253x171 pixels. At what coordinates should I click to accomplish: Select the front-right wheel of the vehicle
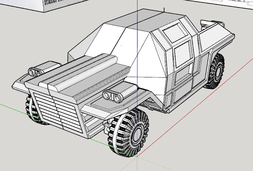[x=128, y=133]
